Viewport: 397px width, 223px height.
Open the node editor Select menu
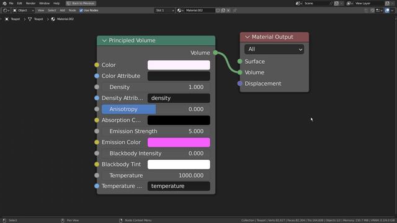click(x=52, y=11)
